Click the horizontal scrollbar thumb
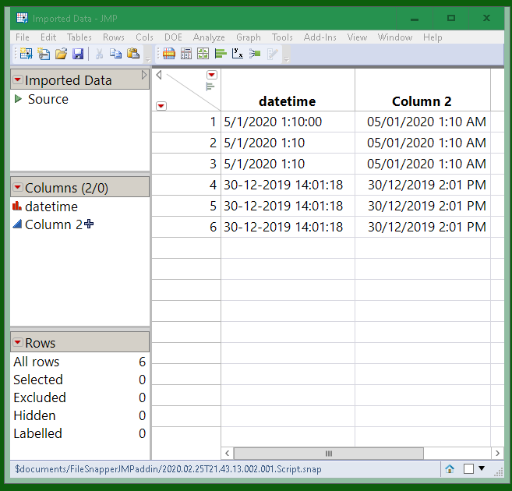 pos(328,453)
